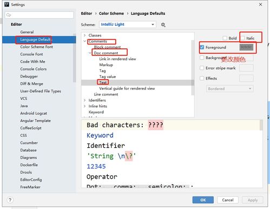Enable the Italic checkbox
This screenshot has width=270, height=209.
coord(243,38)
